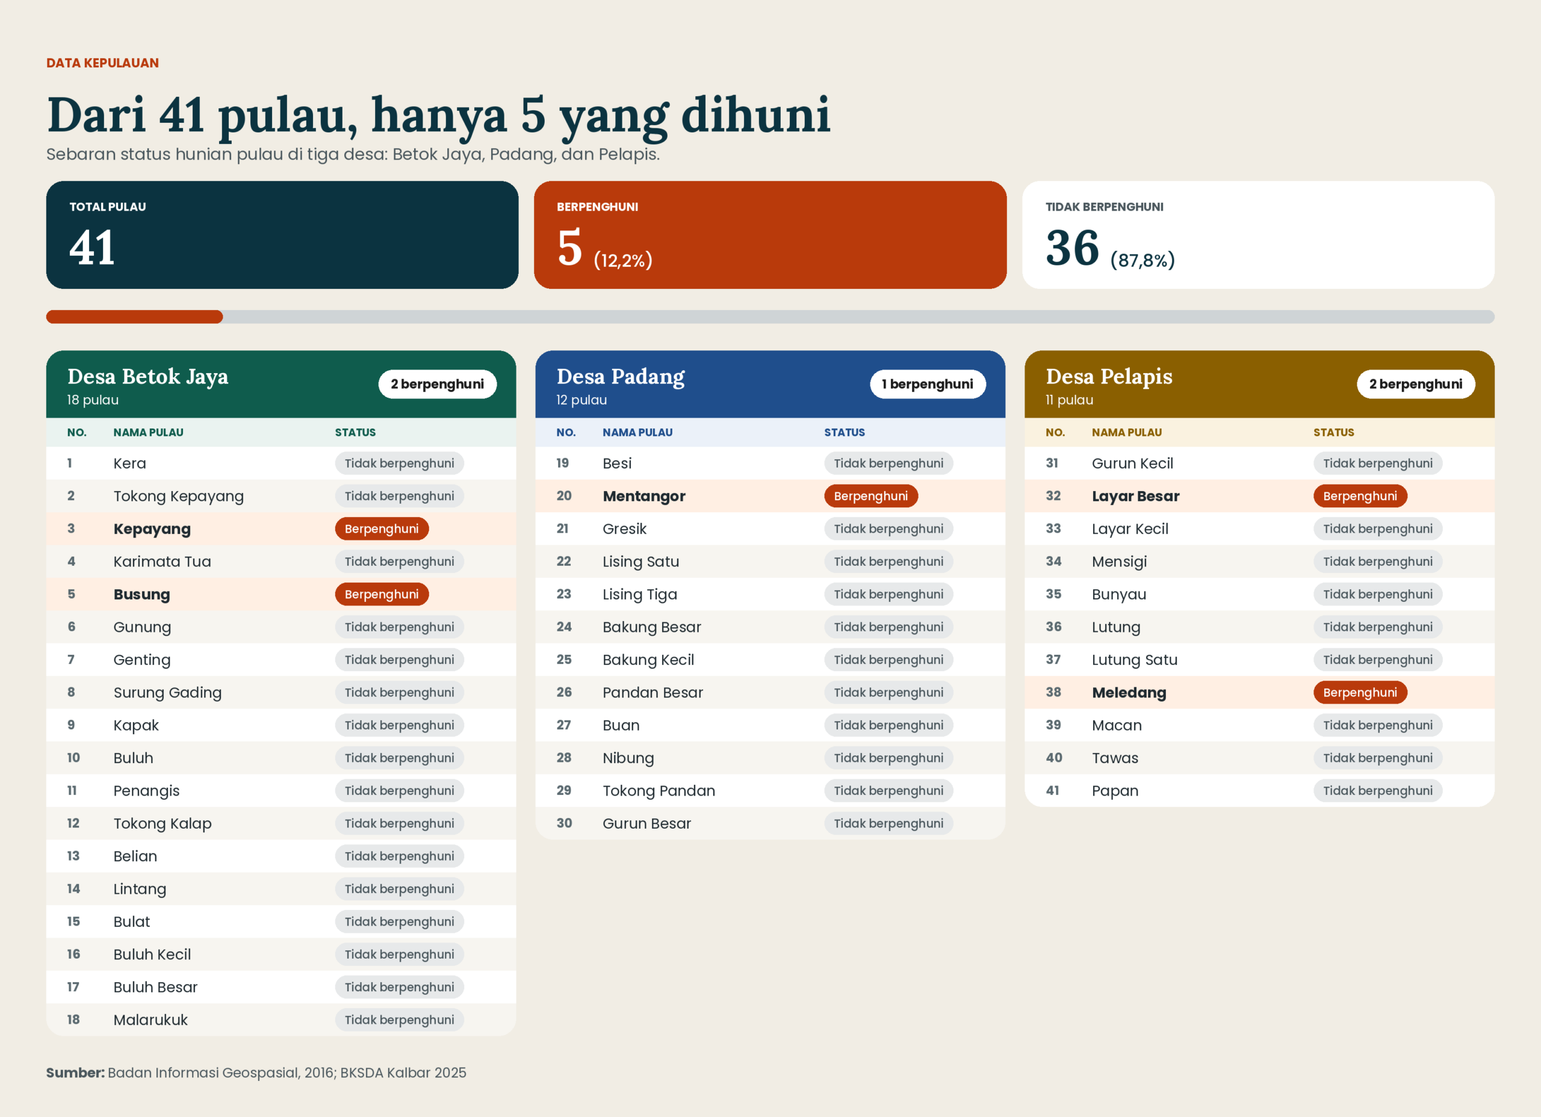Click the Buluh Kecil row name

152,954
